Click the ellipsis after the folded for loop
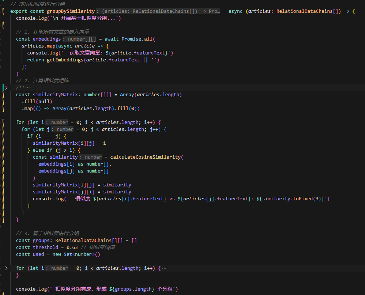365x295 pixels. (x=164, y=268)
